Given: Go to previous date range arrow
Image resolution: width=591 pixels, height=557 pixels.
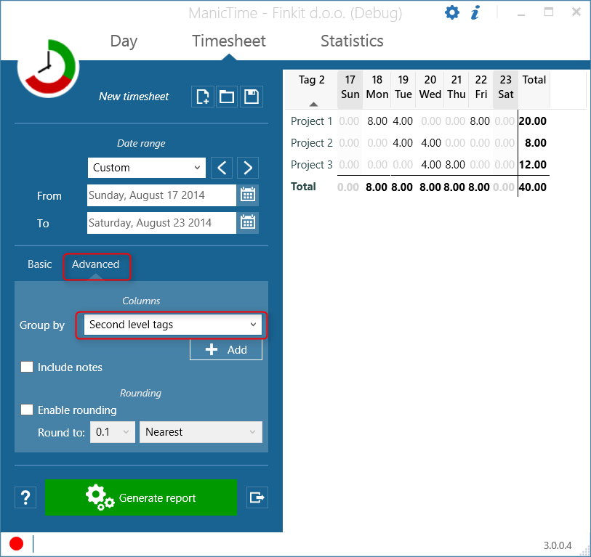Looking at the screenshot, I should click(x=222, y=168).
